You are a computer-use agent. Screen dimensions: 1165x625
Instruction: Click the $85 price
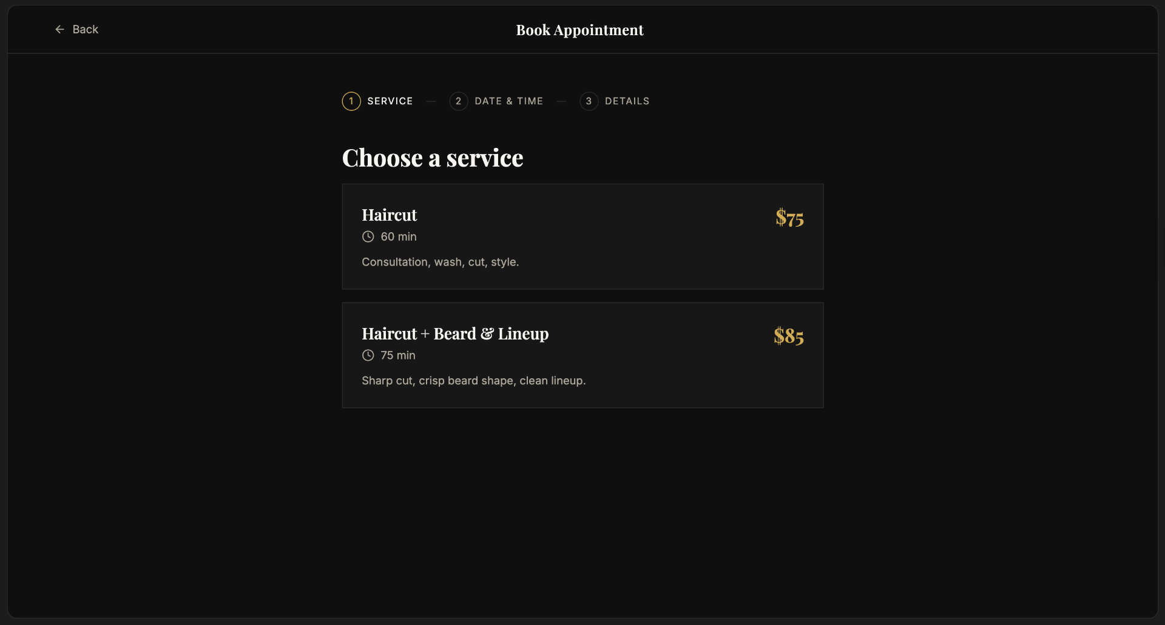(x=789, y=336)
